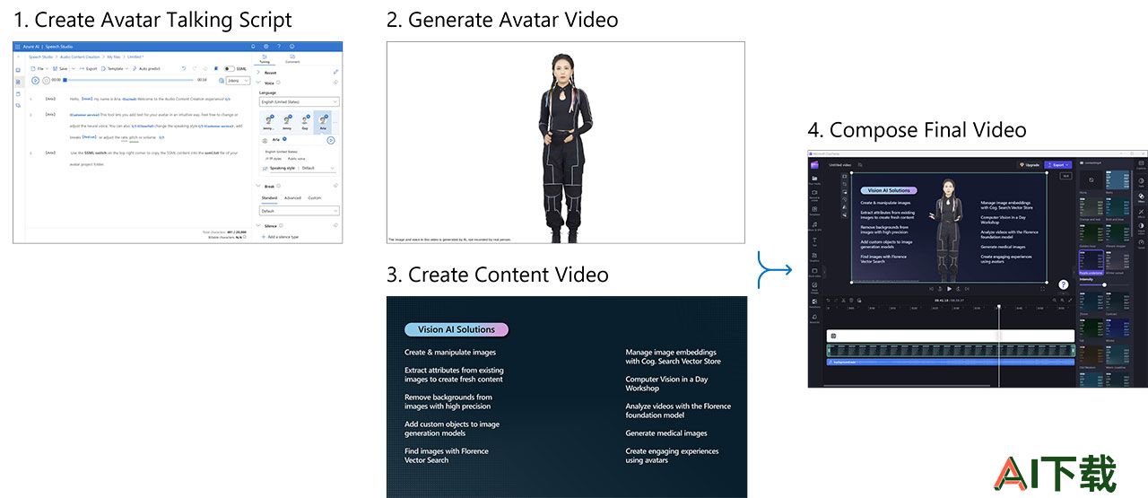Image resolution: width=1148 pixels, height=498 pixels.
Task: Open My files breadcrumb link
Action: [x=113, y=57]
